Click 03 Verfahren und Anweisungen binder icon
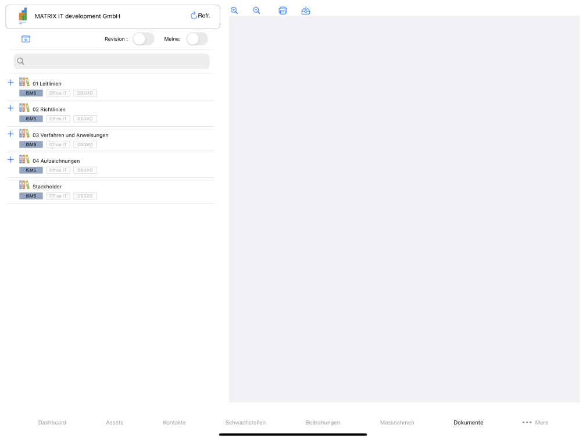 click(24, 134)
